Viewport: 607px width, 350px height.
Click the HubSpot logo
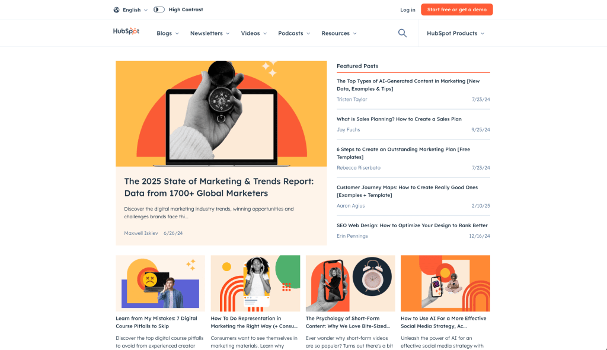126,32
